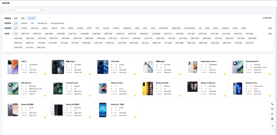277x135 pixels.
Task: Open the QR code icon in side panel
Action: pos(272,119)
